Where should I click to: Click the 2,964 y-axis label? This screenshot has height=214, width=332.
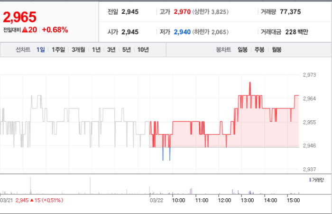[x=310, y=98]
